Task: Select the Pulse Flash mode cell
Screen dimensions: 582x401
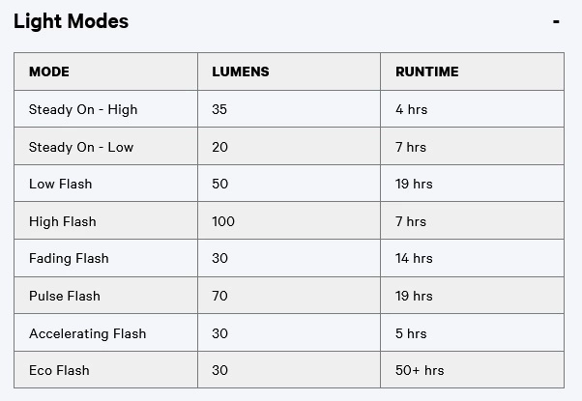Action: tap(65, 296)
